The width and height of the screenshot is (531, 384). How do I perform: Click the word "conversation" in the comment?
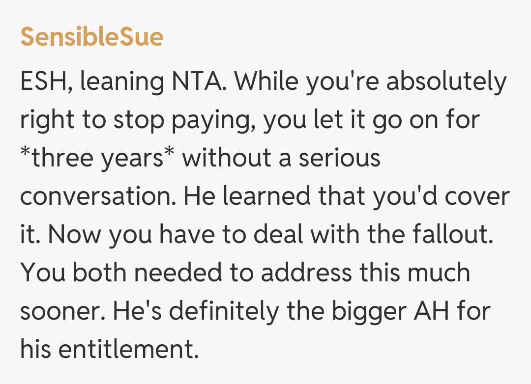97,197
